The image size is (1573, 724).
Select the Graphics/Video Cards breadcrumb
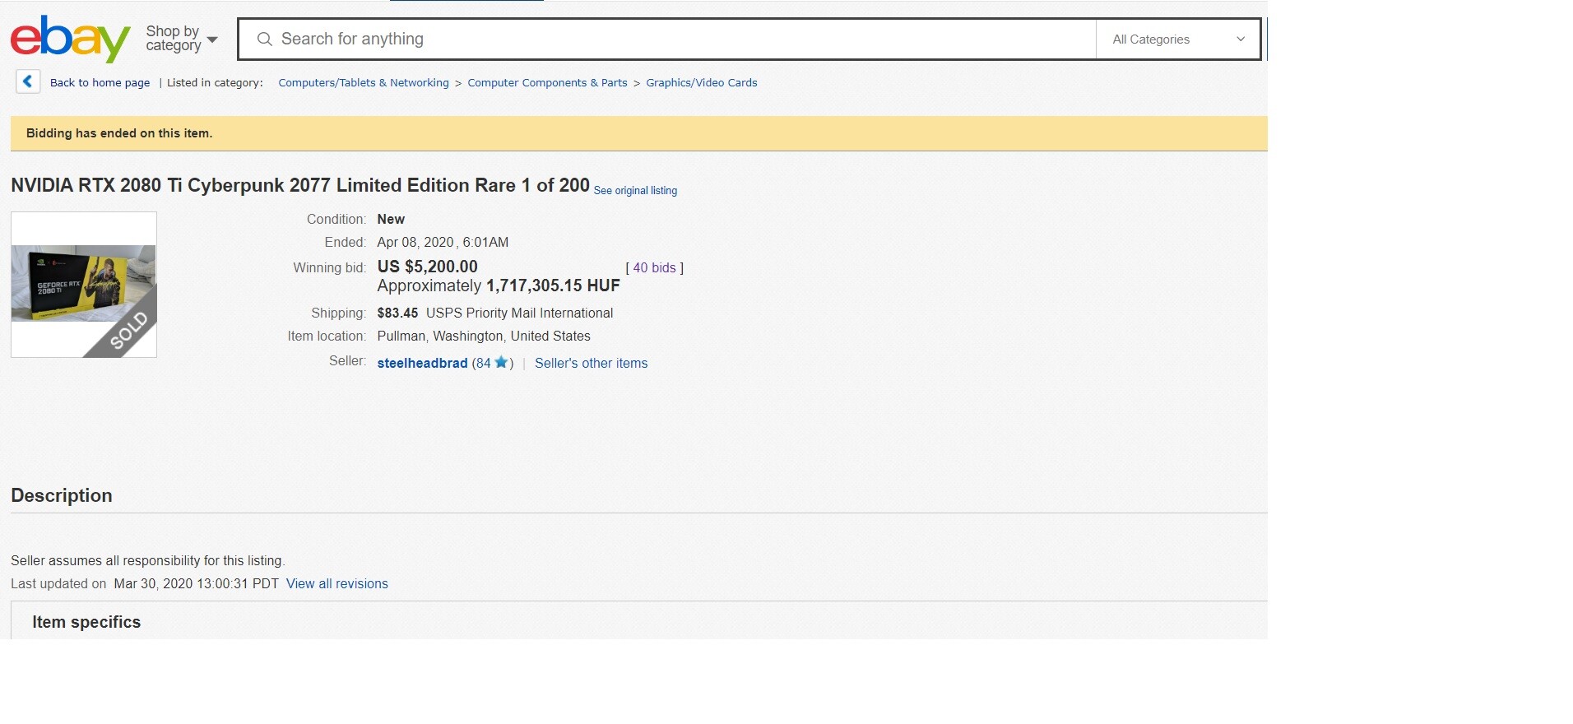pos(701,83)
